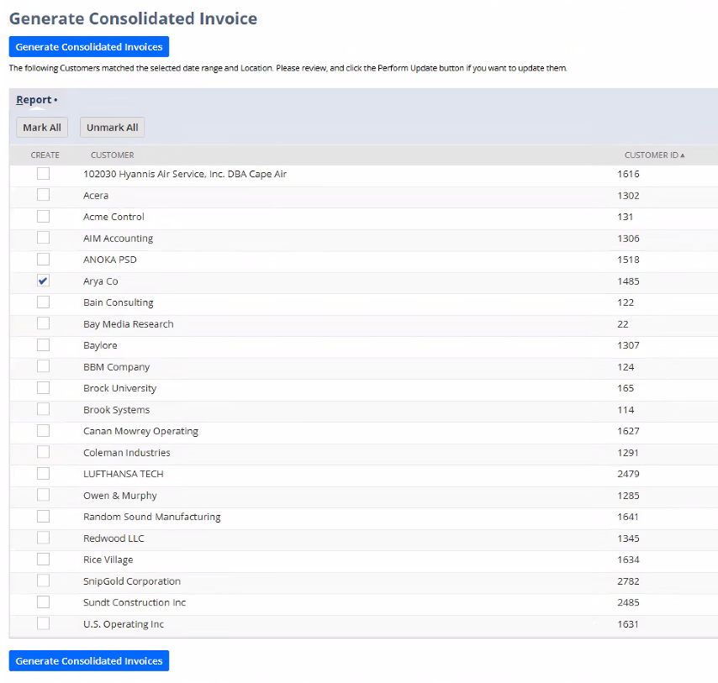Click the top Generate Consolidated Invoices button
This screenshot has width=718, height=683.
(88, 47)
